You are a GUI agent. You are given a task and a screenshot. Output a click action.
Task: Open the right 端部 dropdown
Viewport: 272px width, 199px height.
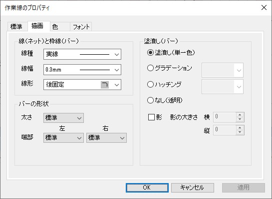106,138
